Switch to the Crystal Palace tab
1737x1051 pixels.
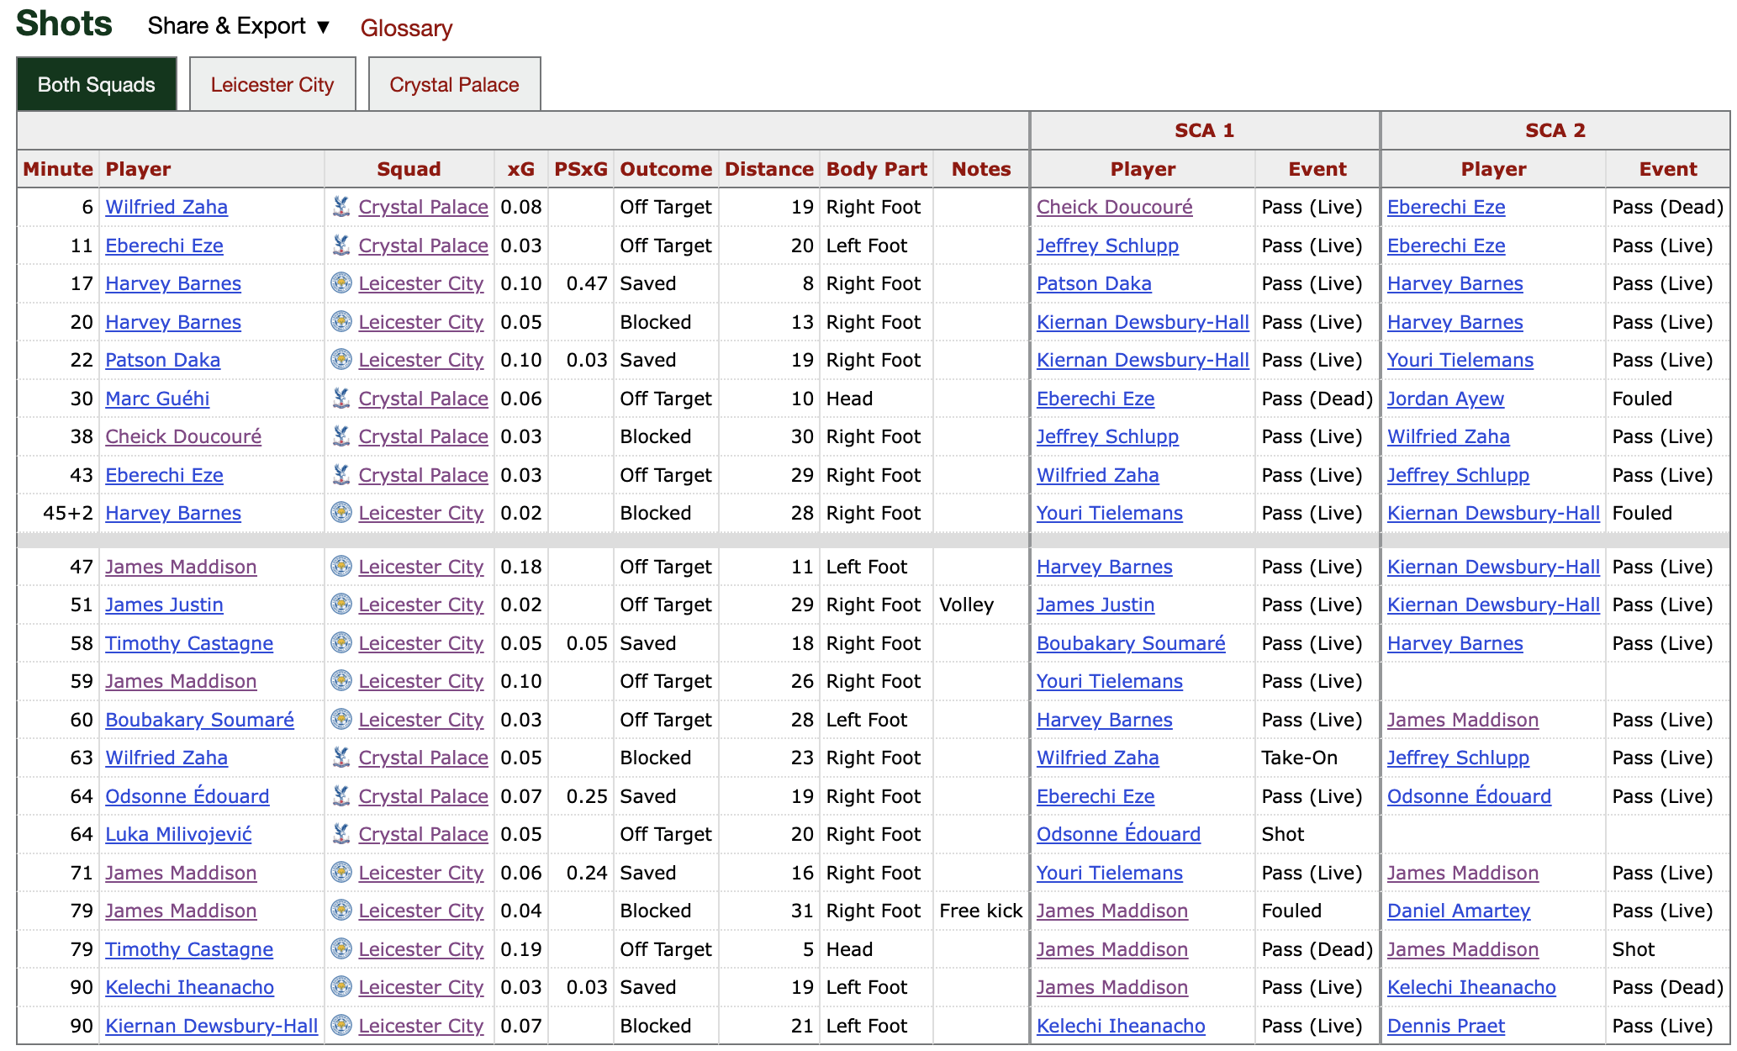[x=454, y=84]
